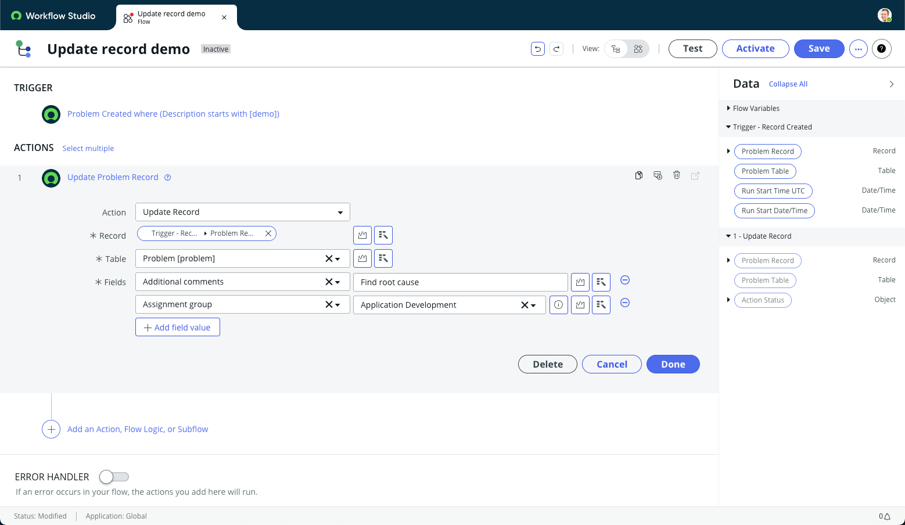Open data pill picker for Find root cause
This screenshot has height=525, width=905.
pyautogui.click(x=601, y=282)
